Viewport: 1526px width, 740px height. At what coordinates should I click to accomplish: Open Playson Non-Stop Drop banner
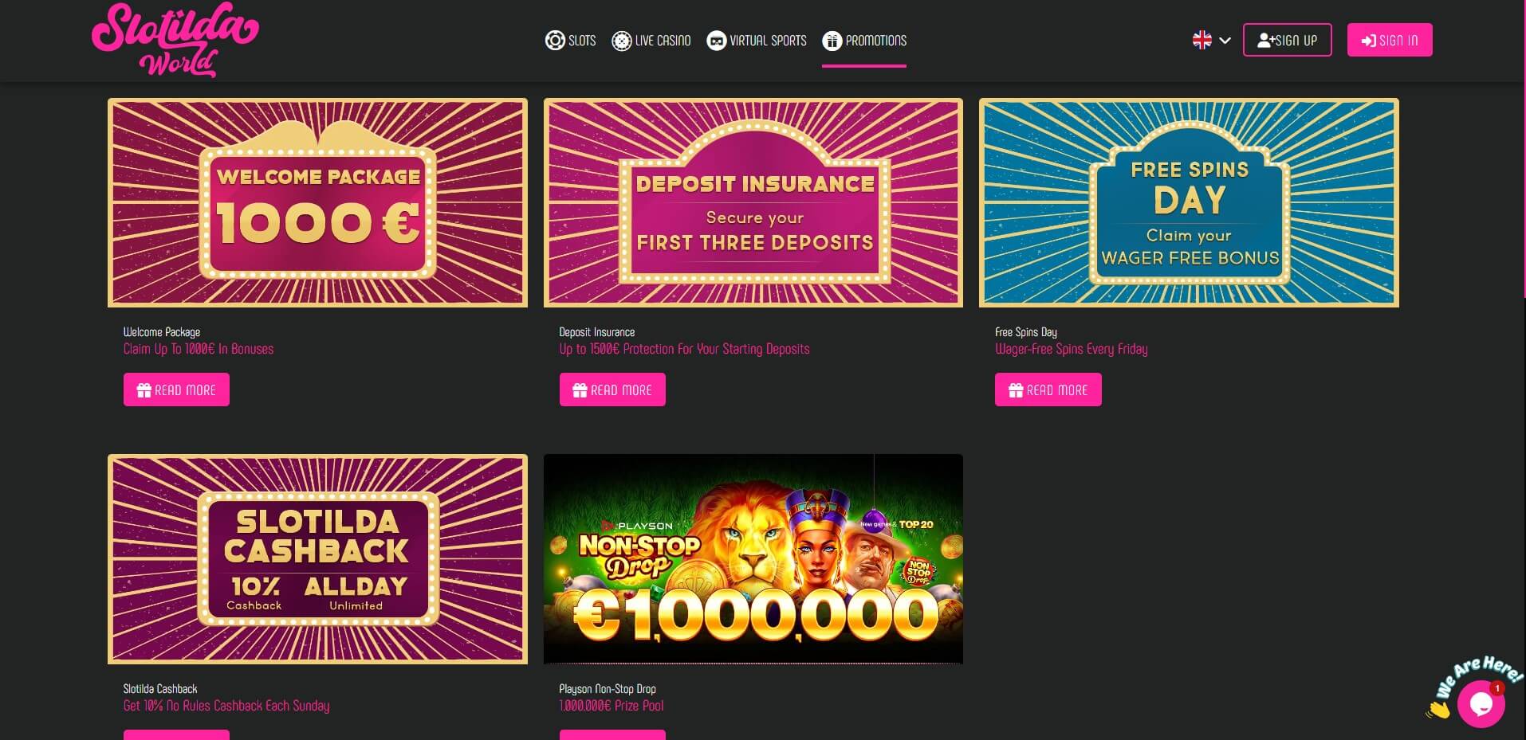753,559
